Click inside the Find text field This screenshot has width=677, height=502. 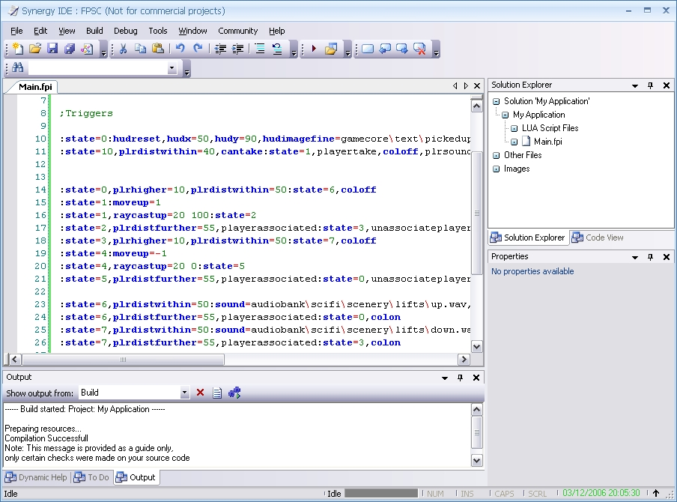click(97, 69)
